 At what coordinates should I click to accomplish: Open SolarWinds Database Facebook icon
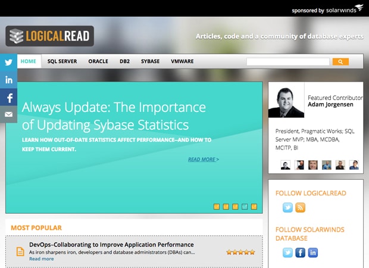301,253
